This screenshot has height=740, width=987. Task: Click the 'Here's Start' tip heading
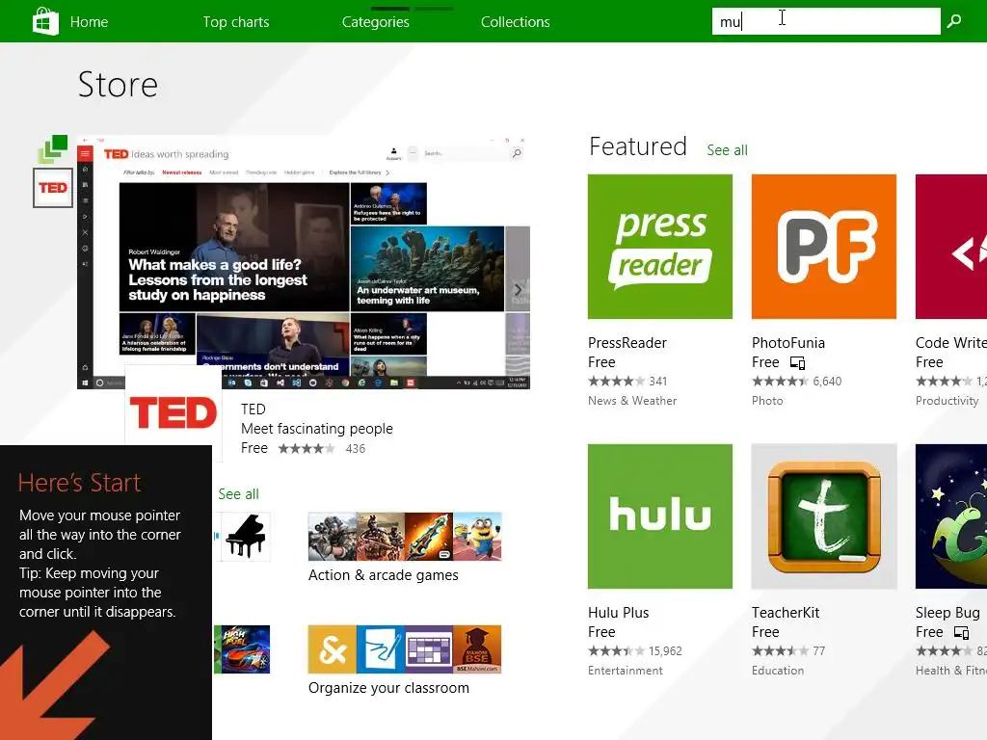point(79,483)
